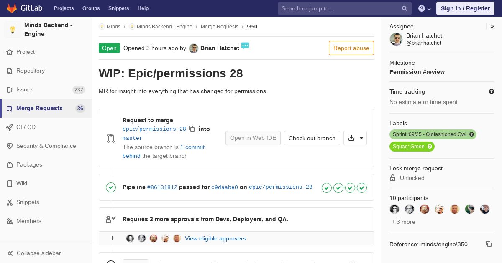This screenshot has width=502, height=263.
Task: Copy the merge request reference icon
Action: tap(488, 244)
